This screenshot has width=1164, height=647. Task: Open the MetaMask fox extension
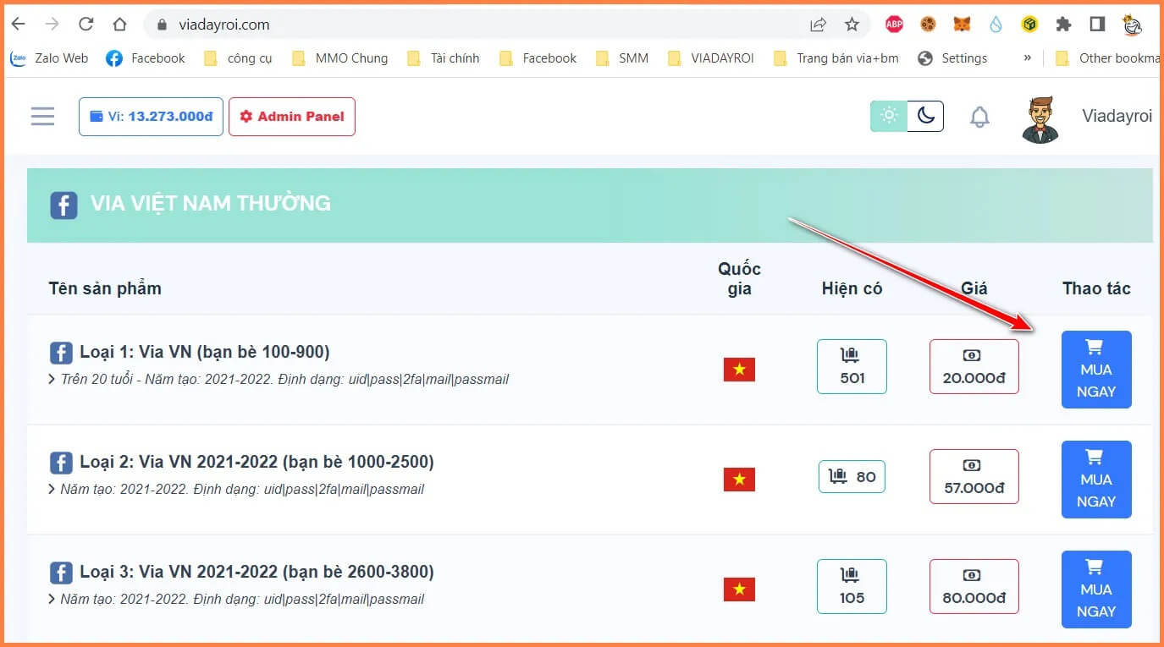(x=962, y=25)
